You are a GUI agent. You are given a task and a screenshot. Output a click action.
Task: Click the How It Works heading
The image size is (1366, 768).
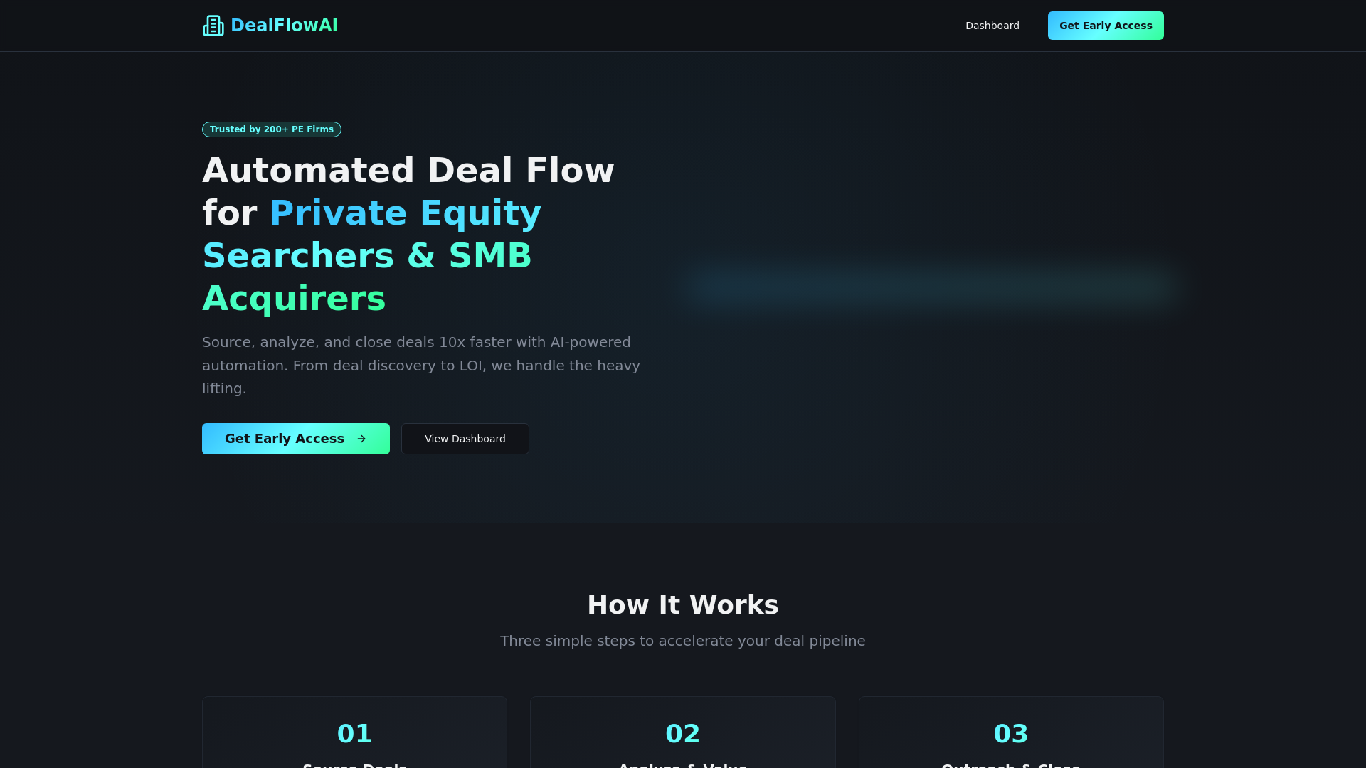[683, 605]
